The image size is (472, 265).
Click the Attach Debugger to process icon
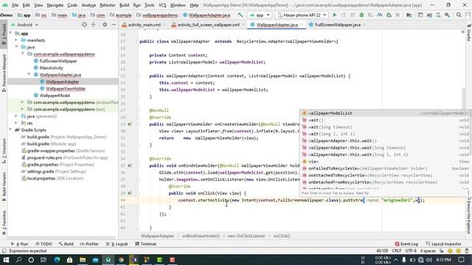389,15
